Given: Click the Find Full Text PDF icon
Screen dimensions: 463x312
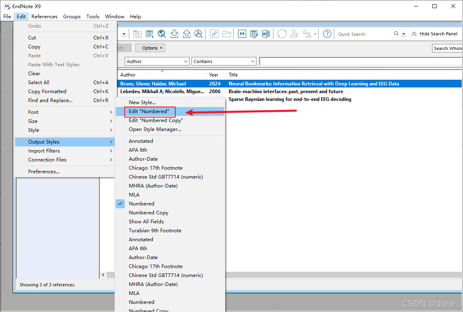Looking at the screenshot, I should click(198, 34).
